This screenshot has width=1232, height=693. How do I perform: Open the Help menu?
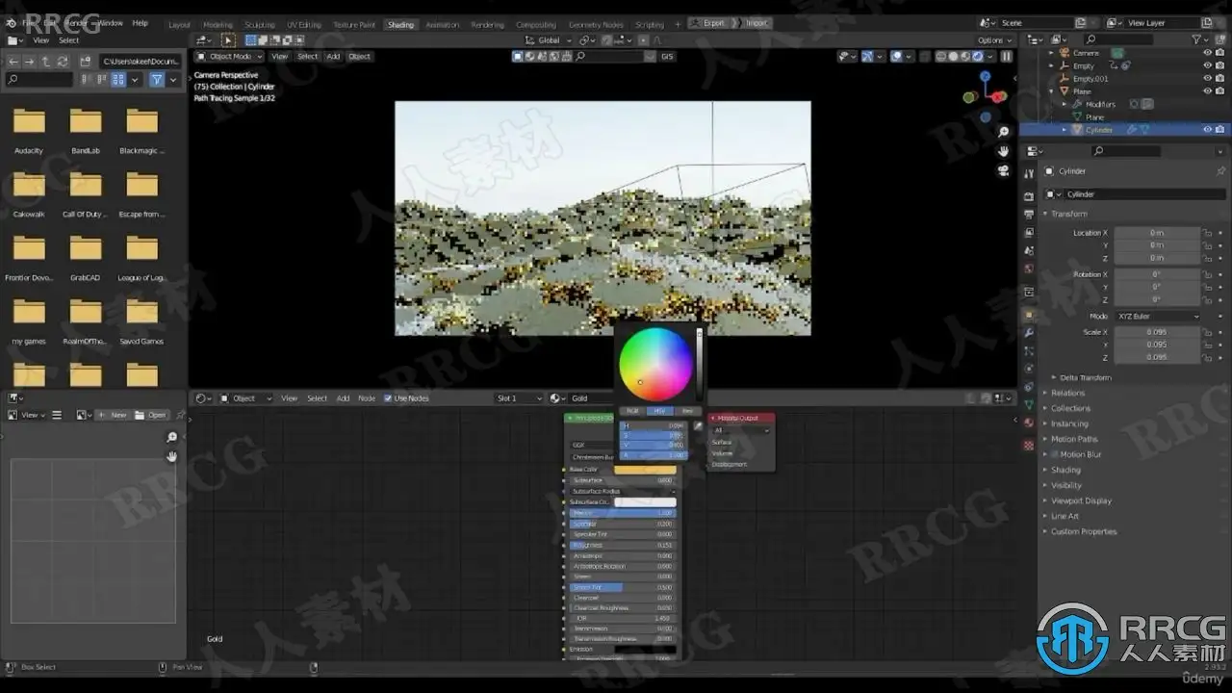click(x=140, y=22)
